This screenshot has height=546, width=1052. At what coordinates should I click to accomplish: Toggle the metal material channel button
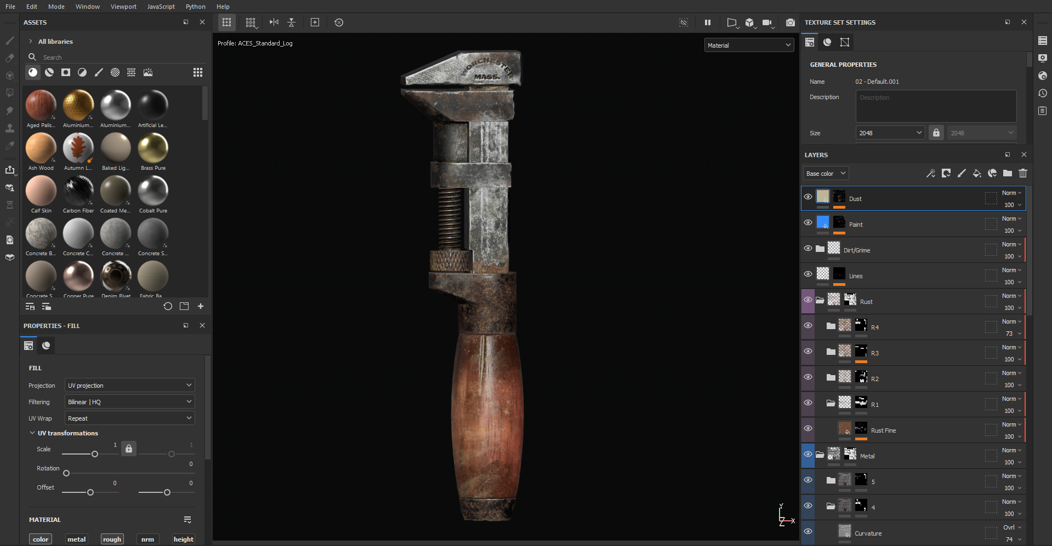[x=76, y=539]
